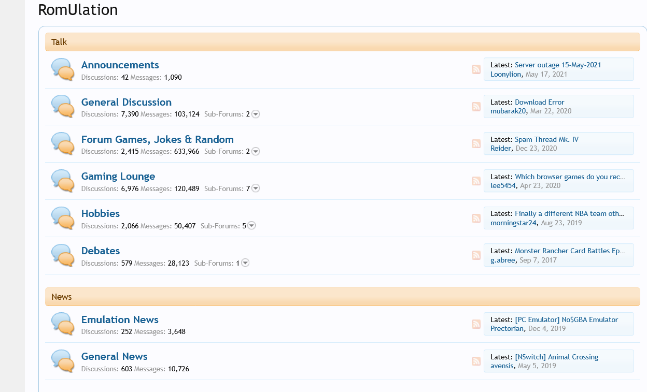Open the Emulation News forum
This screenshot has width=647, height=392.
120,320
